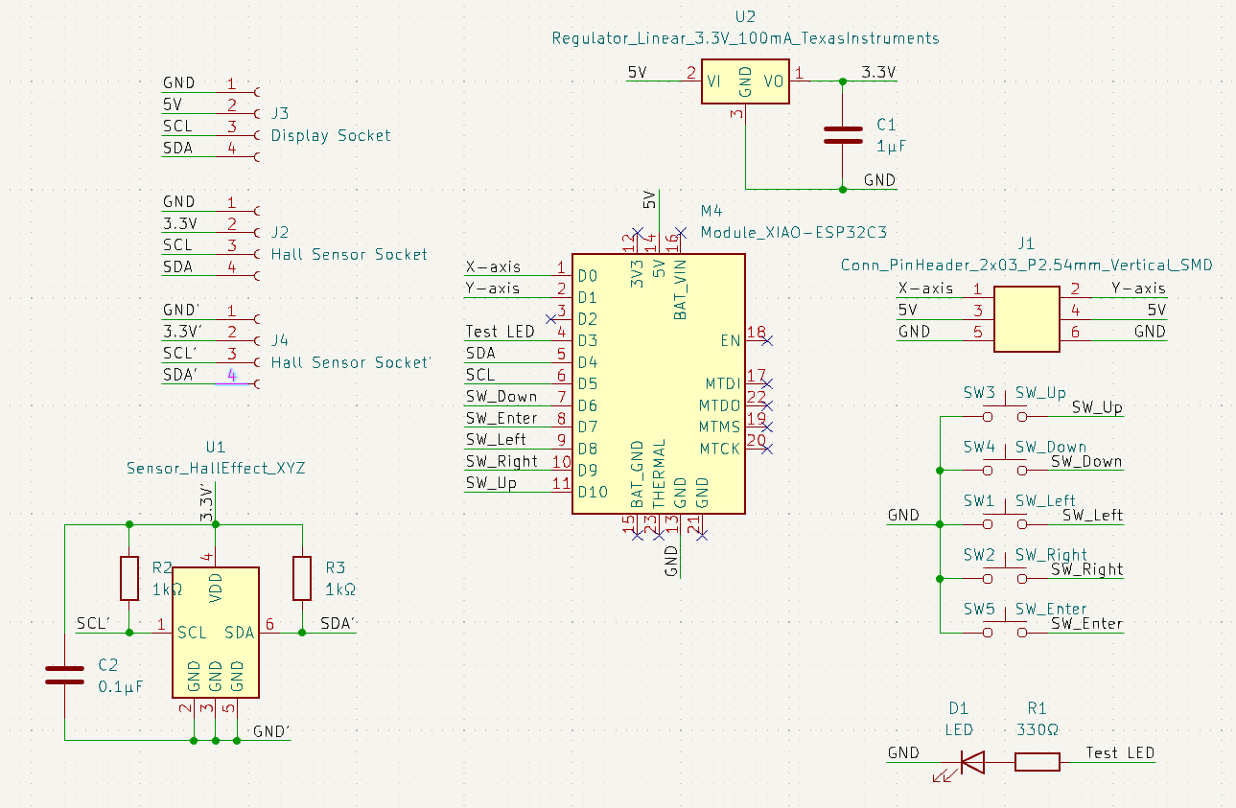Click the 'Test LED' net label beside R1
The image size is (1236, 808).
tap(1120, 752)
